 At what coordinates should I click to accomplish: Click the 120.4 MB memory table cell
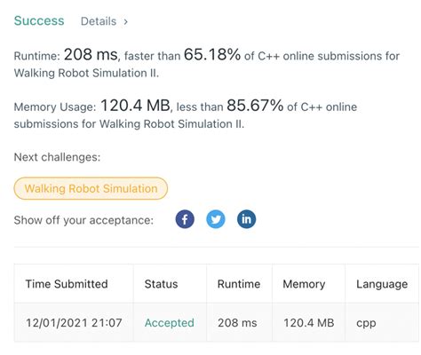tap(309, 322)
